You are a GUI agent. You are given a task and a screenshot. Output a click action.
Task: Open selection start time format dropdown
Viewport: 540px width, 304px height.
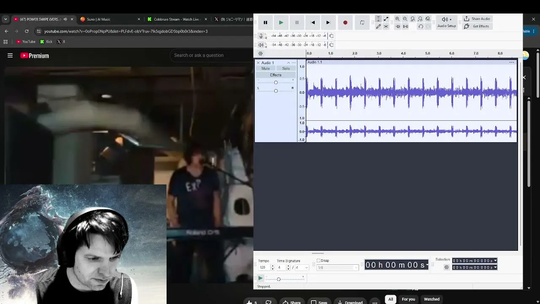[x=495, y=261]
